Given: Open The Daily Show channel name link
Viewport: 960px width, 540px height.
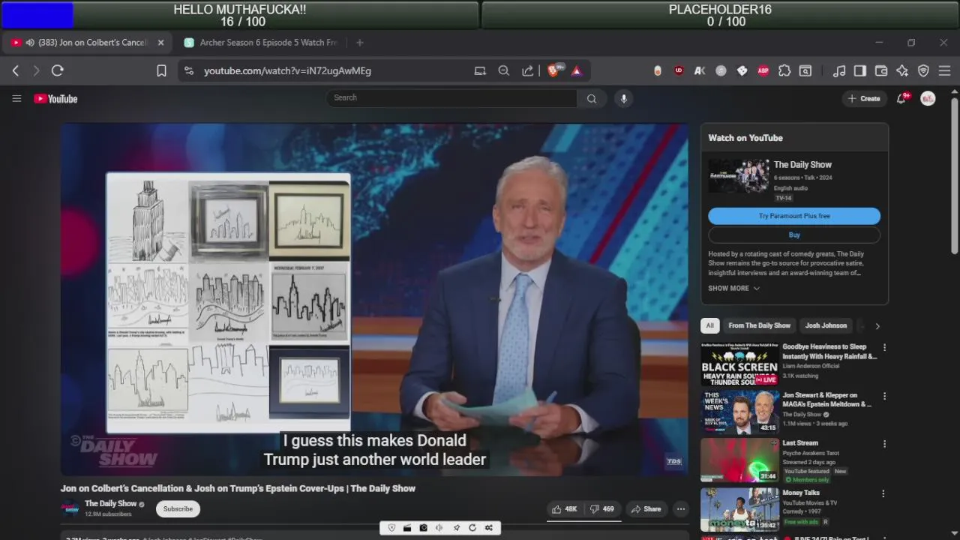Looking at the screenshot, I should tap(110, 504).
